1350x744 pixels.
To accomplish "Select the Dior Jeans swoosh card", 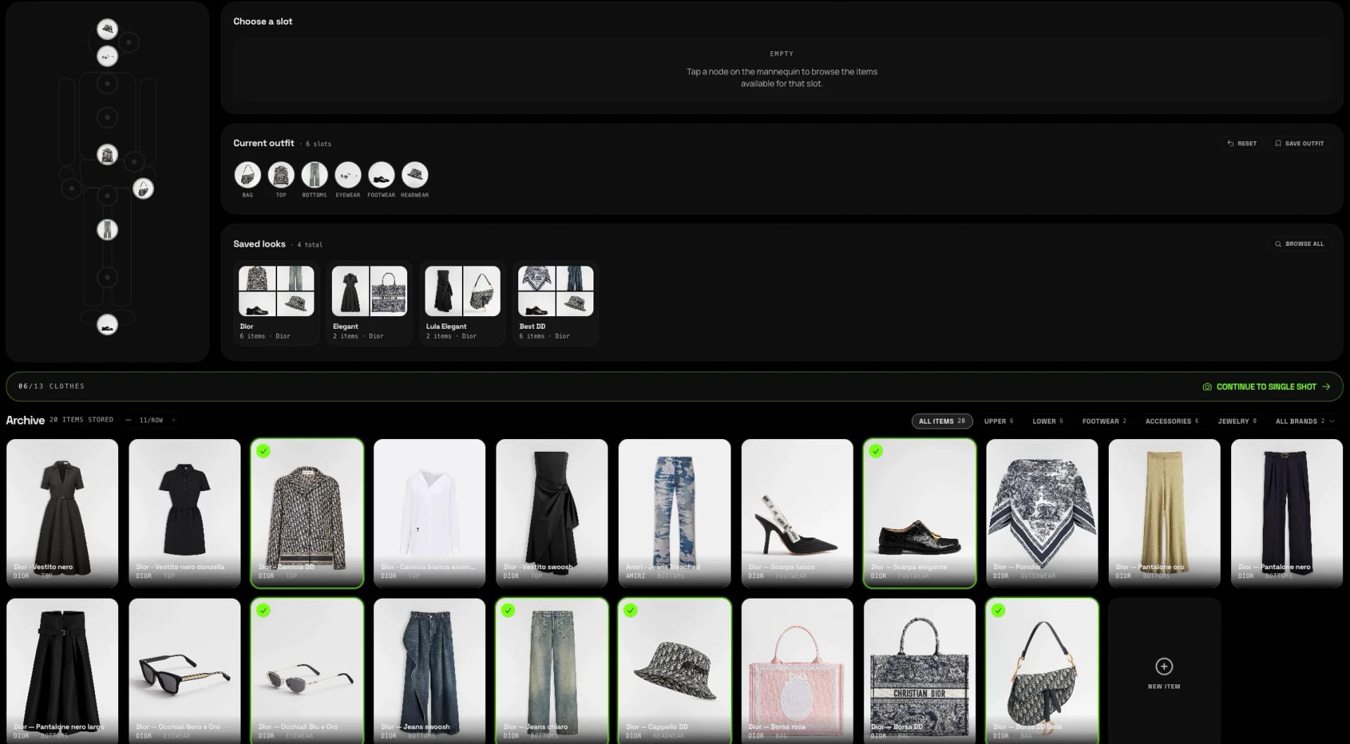I will pyautogui.click(x=430, y=671).
